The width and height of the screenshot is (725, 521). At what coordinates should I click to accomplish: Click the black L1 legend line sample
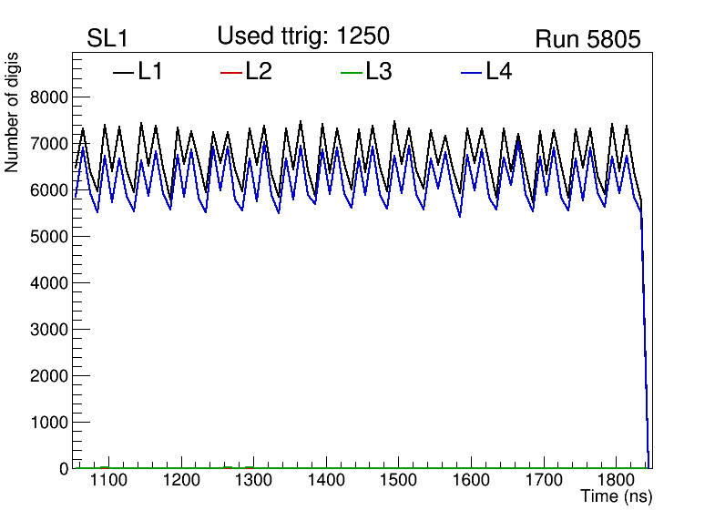point(123,72)
